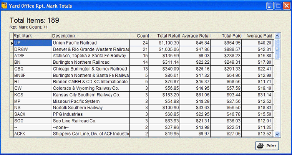Select the Denver & Rio Grande Western row
This screenshot has height=155, width=292.
[x=91, y=49]
